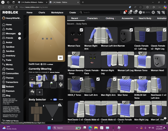This screenshot has width=168, height=131.
Task: Open File Explorer from the taskbar
Action: (96, 128)
